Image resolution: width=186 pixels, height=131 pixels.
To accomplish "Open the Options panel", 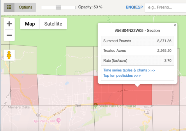I will click(25, 7).
